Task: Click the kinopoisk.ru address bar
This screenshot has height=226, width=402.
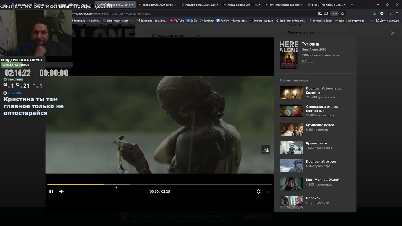Action: (195, 13)
